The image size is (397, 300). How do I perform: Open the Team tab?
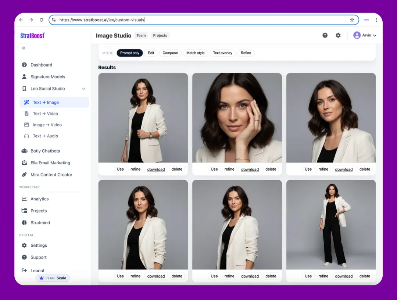click(141, 35)
